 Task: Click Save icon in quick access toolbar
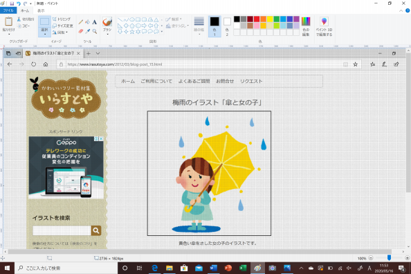click(12, 3)
